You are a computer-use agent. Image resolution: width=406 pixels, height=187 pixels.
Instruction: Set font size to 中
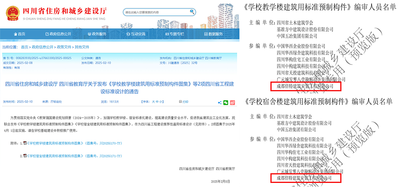point(157,102)
